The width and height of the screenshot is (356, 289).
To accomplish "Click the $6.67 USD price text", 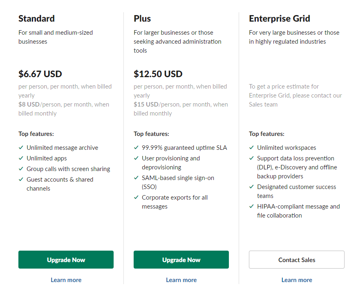I will (40, 74).
